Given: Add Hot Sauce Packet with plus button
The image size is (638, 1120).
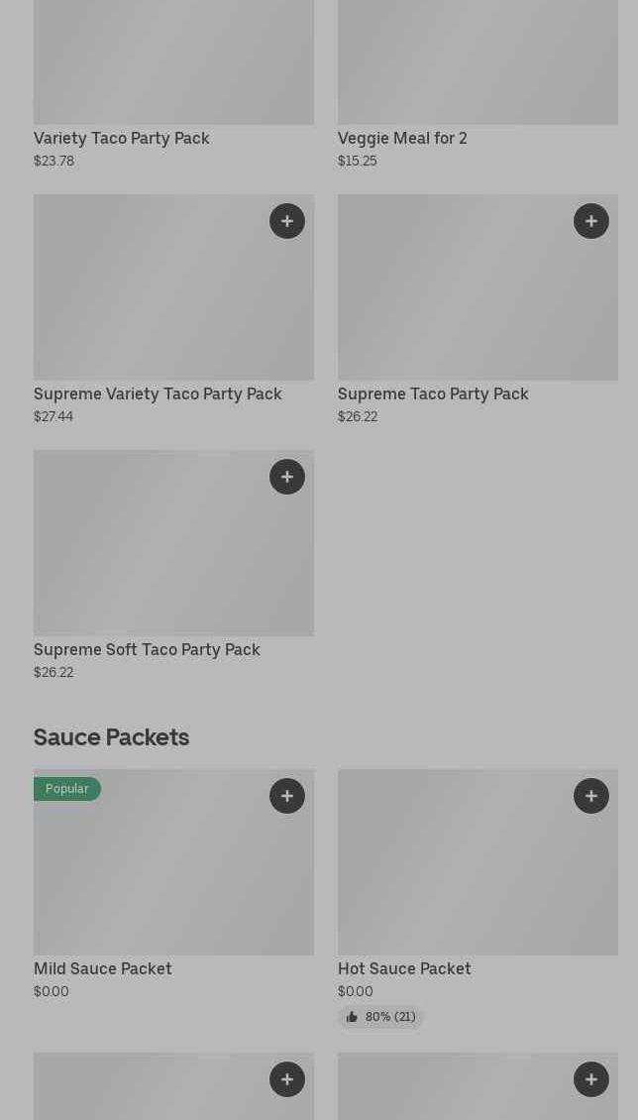Looking at the screenshot, I should pos(591,796).
